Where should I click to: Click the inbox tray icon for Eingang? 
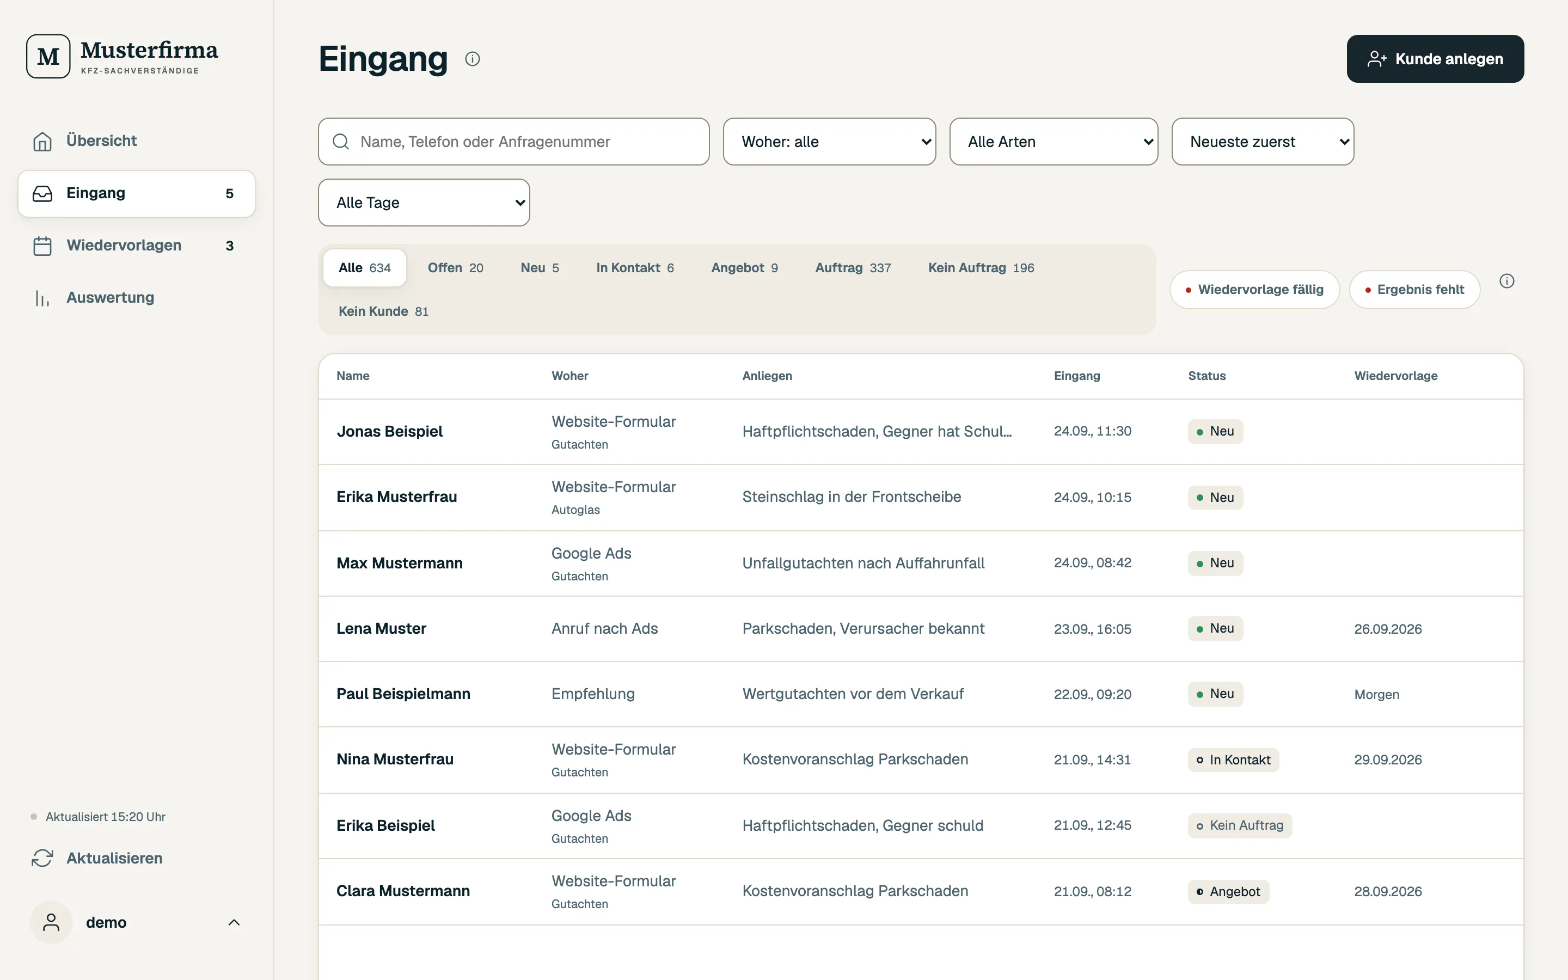[x=43, y=194]
